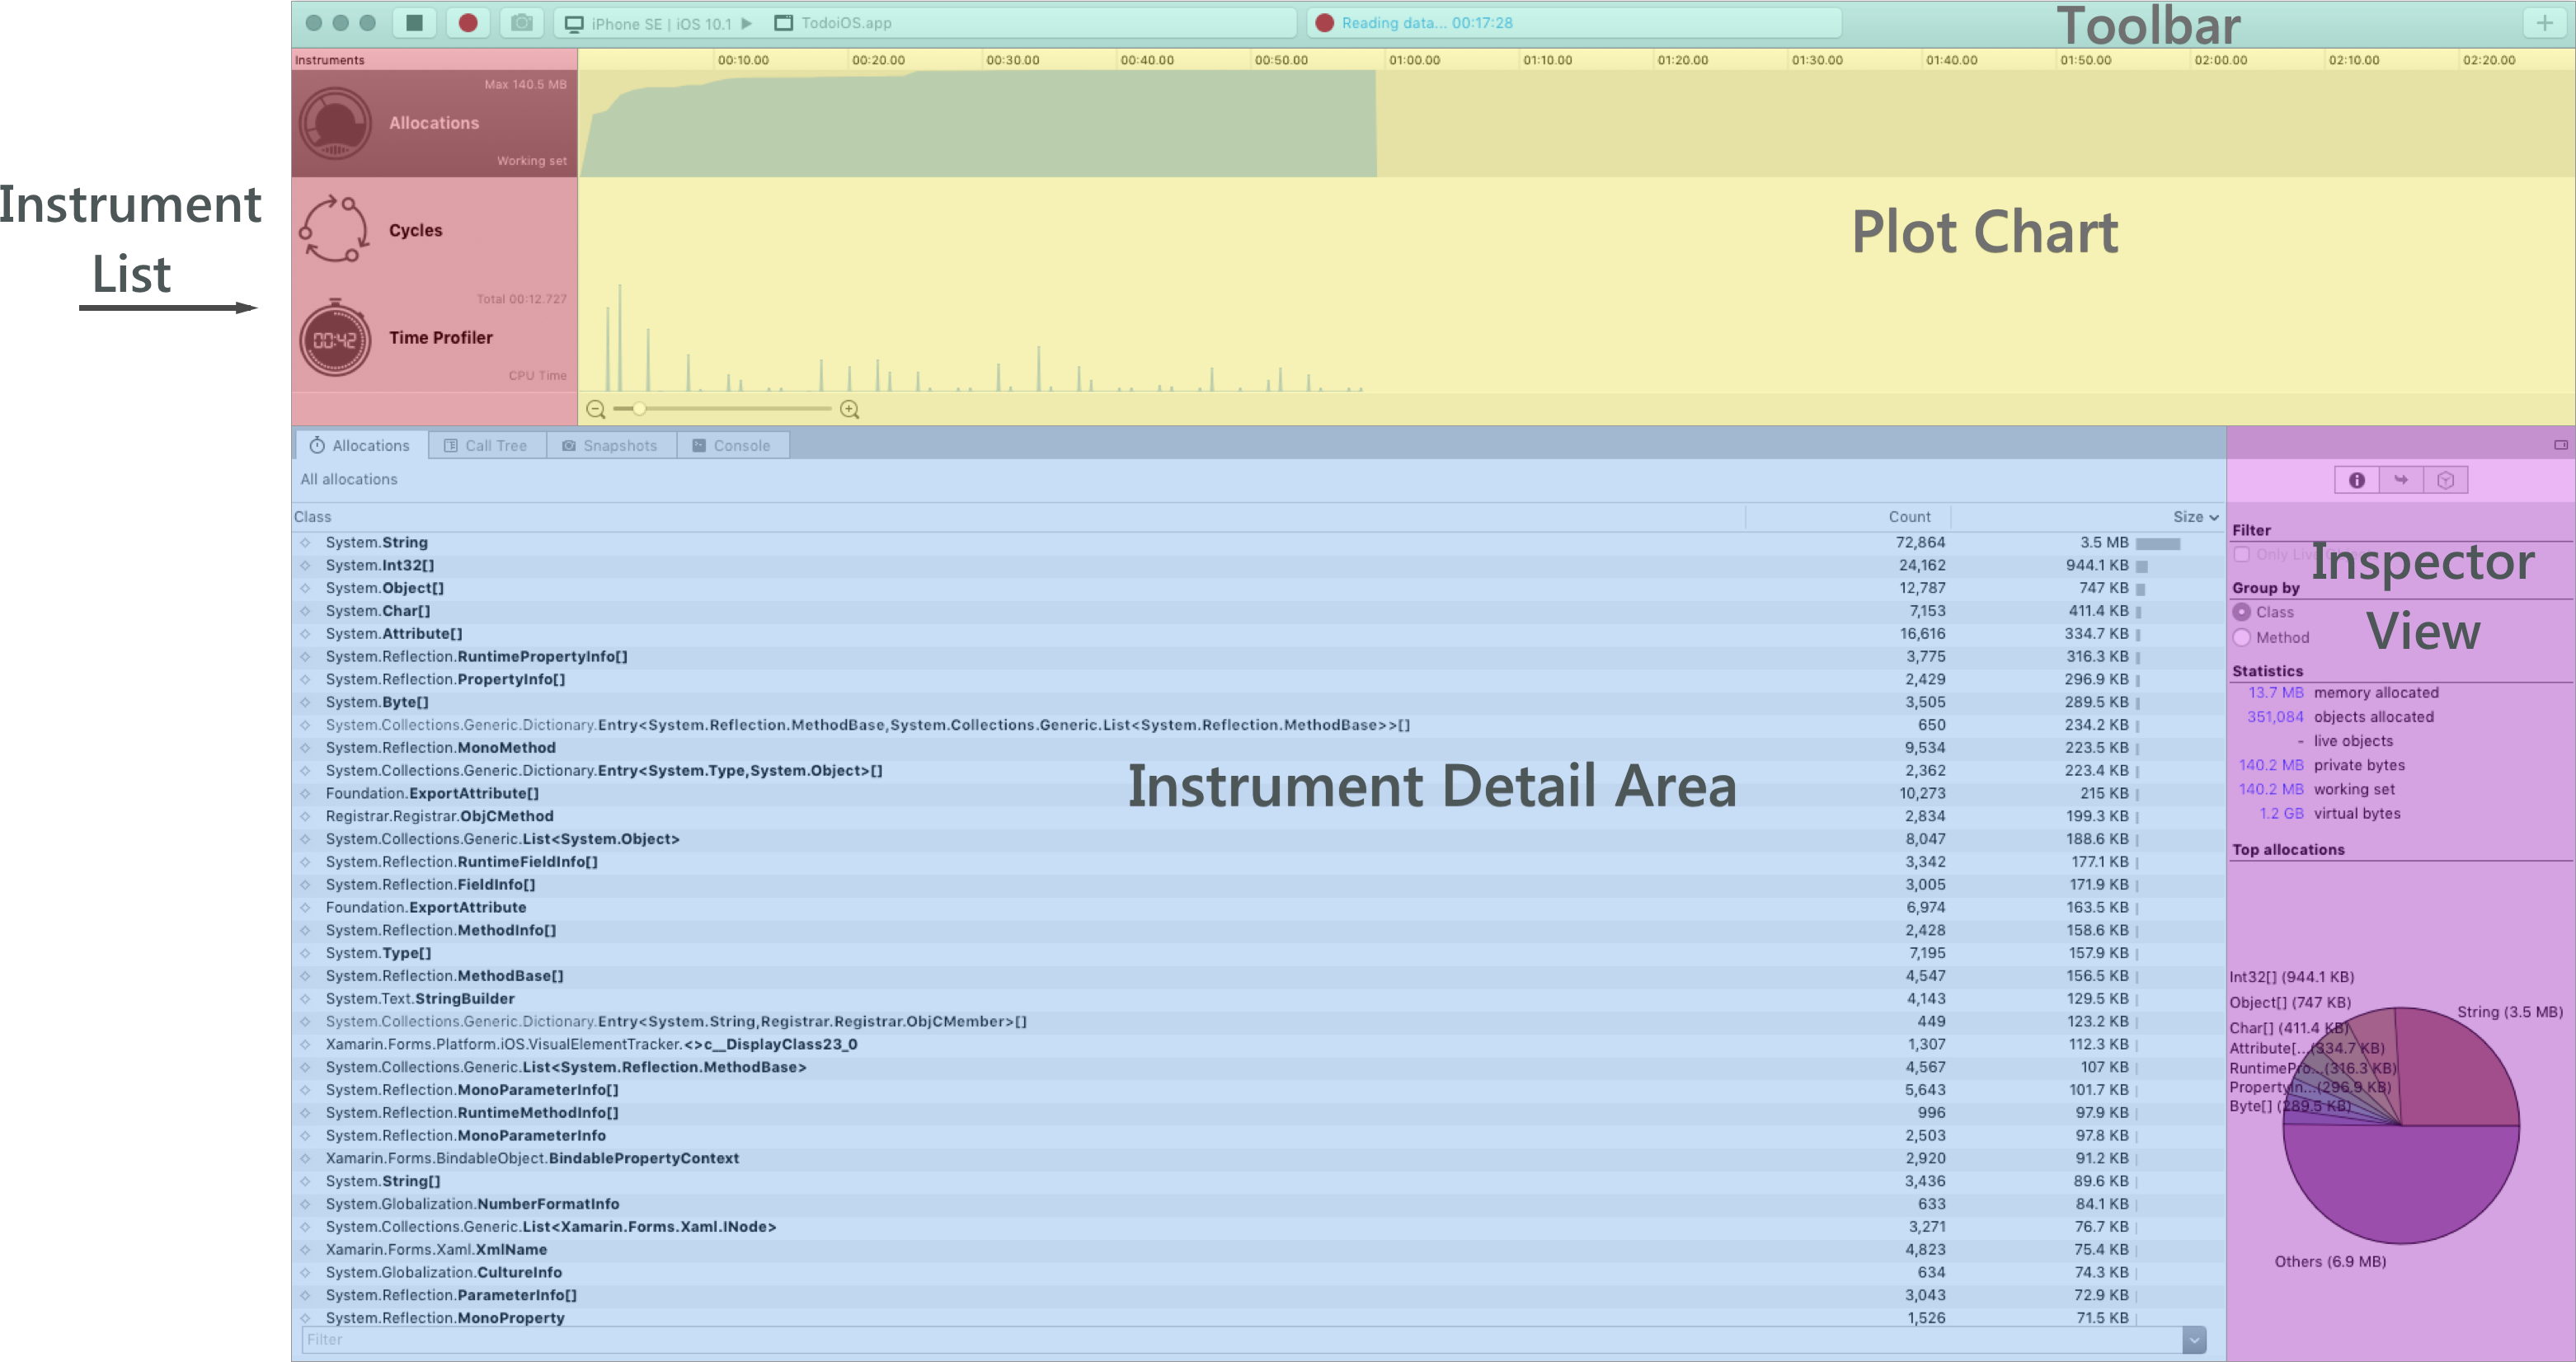The height and width of the screenshot is (1362, 2576).
Task: Zoom out the plot chart
Action: click(x=596, y=409)
